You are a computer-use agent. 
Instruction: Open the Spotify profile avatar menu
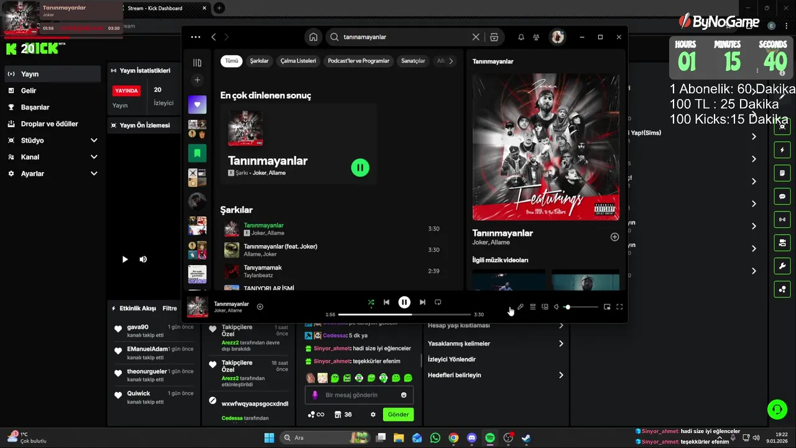(x=557, y=37)
